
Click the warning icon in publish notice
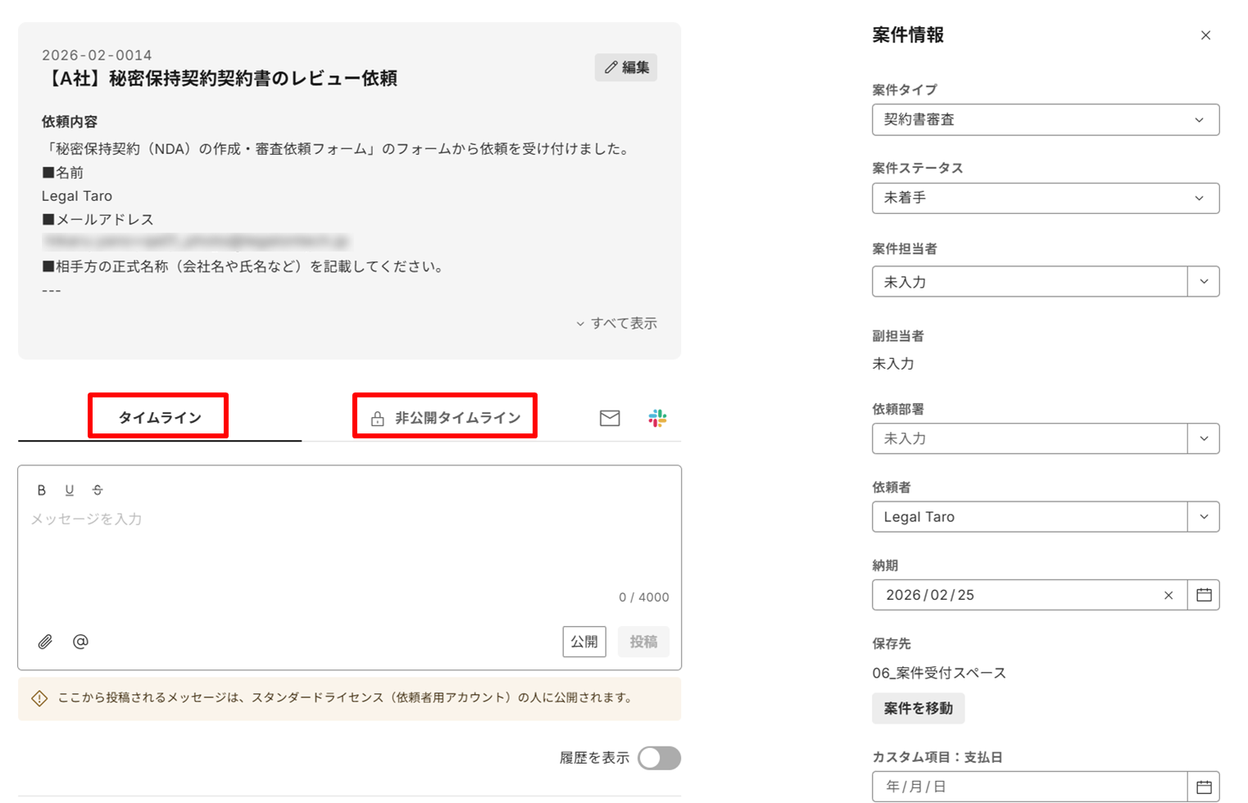(x=39, y=699)
